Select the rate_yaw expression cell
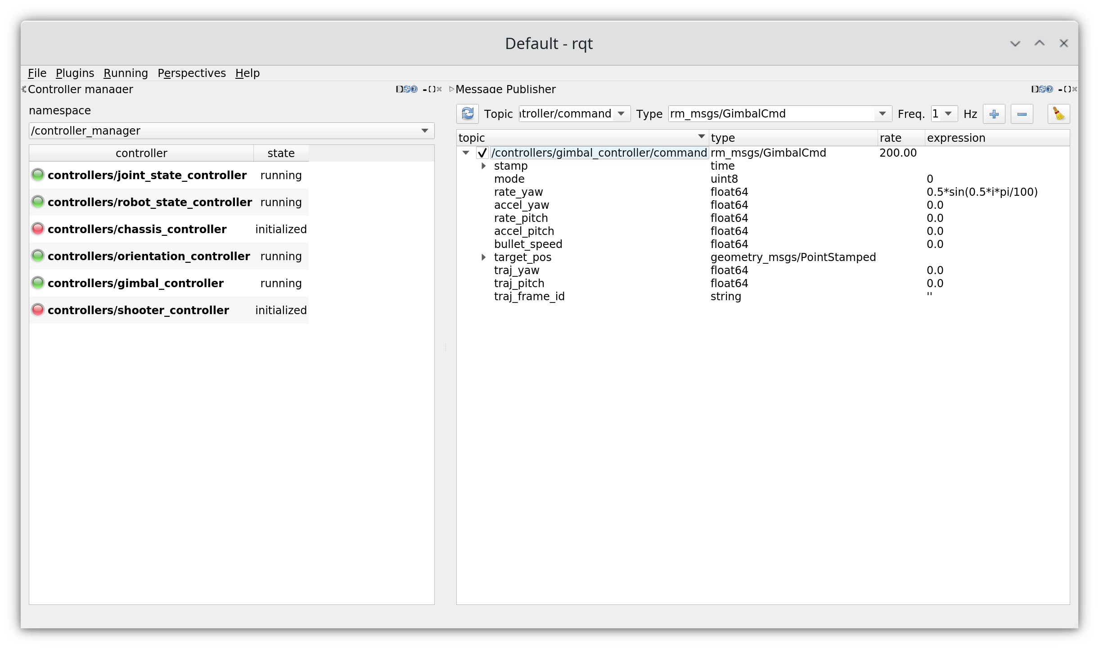Screen dimensions: 1099x649 click(x=982, y=192)
